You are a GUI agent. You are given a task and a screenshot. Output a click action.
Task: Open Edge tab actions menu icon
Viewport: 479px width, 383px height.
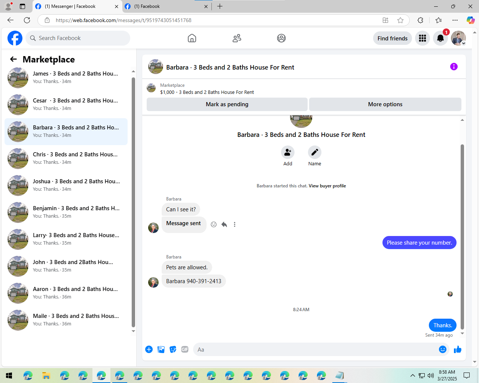pos(22,6)
